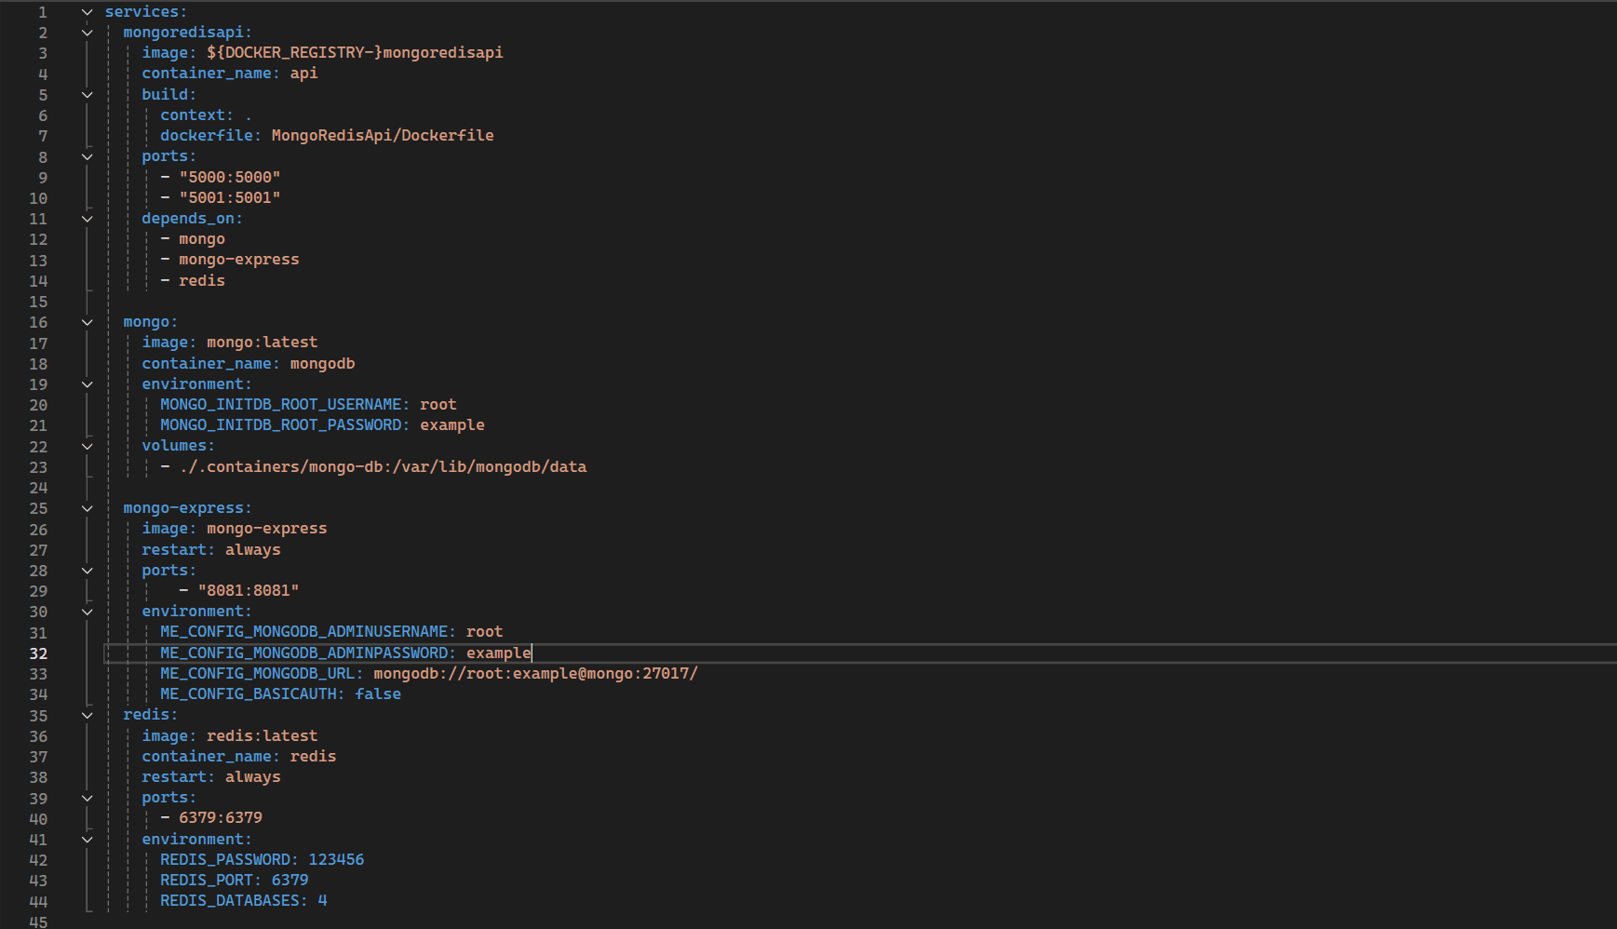
Task: Click the "5001:5001" port mapping
Action: coord(230,197)
